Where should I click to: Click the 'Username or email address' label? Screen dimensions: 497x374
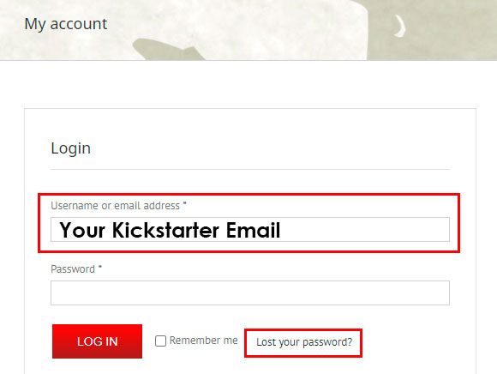point(116,206)
